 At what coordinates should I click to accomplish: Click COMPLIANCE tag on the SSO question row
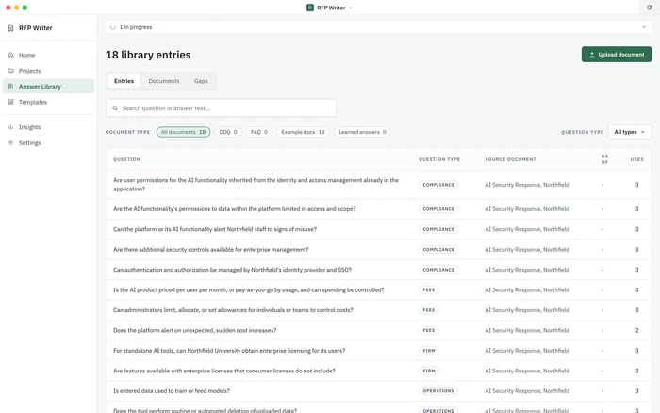coord(438,270)
